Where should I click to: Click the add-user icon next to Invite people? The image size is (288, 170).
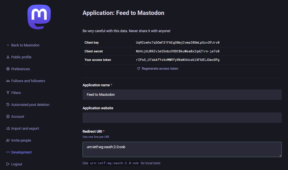tap(8, 140)
